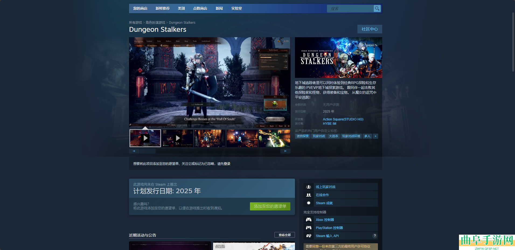The image size is (515, 250).
Task: Click the Dungeon Stalkers breadcrumb link
Action: coord(182,23)
